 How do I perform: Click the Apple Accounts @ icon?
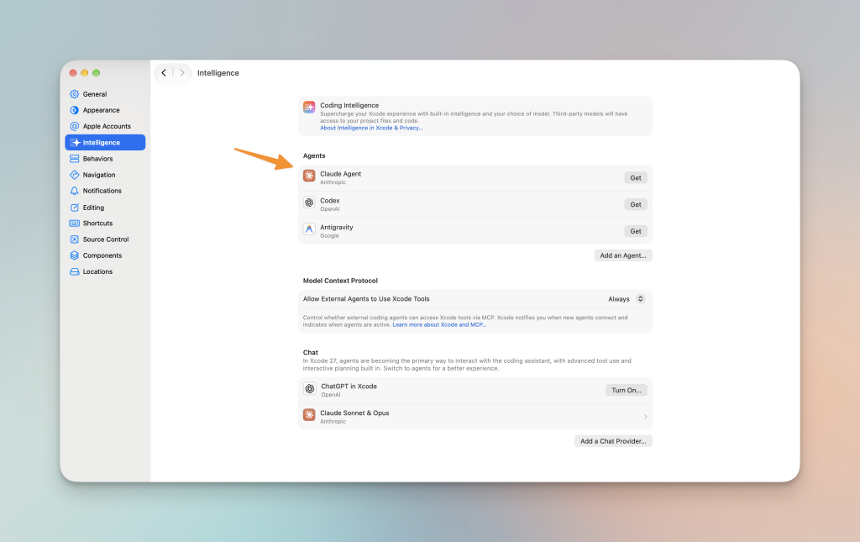coord(75,126)
